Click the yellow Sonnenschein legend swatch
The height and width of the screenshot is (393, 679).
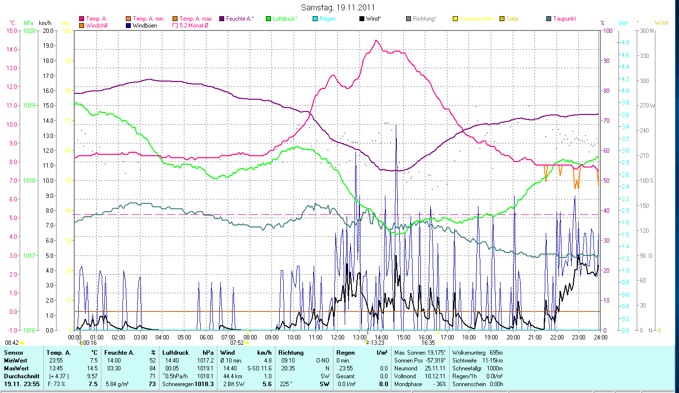[x=455, y=19]
